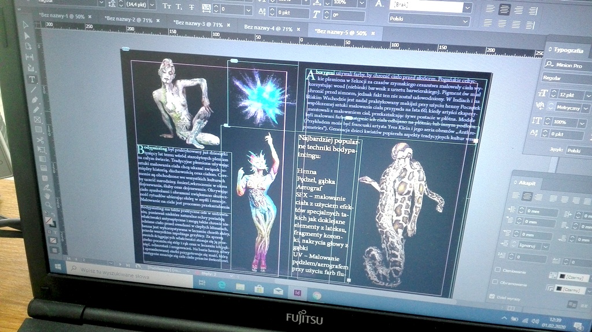Close the Bez nazwy-5 document tab
Image resolution: width=592 pixels, height=332 pixels.
373,33
